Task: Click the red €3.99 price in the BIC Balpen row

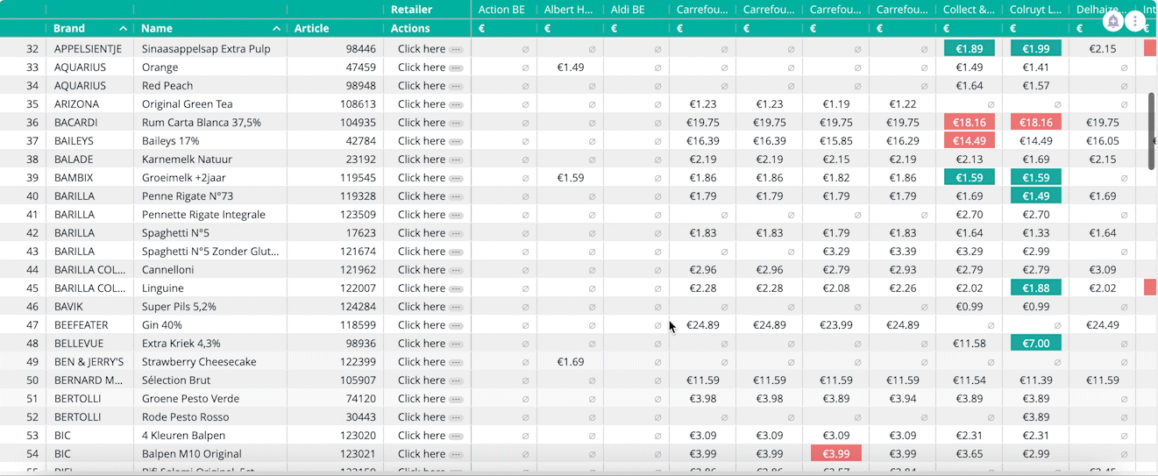Action: click(x=835, y=454)
